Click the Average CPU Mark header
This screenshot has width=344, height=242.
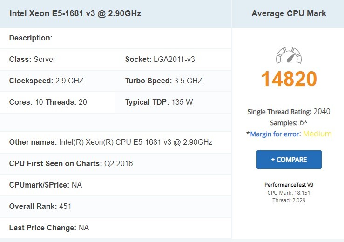[289, 13]
